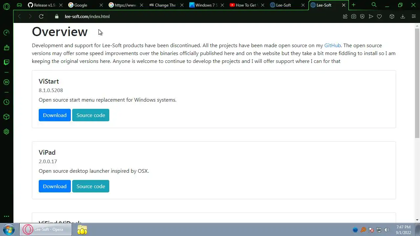Image resolution: width=420 pixels, height=236 pixels.
Task: Open the downloads arrow icon
Action: [403, 16]
